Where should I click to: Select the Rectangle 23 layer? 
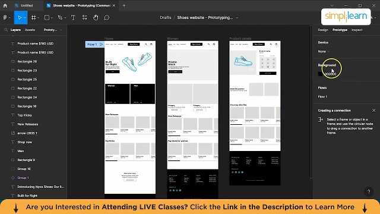27,71
